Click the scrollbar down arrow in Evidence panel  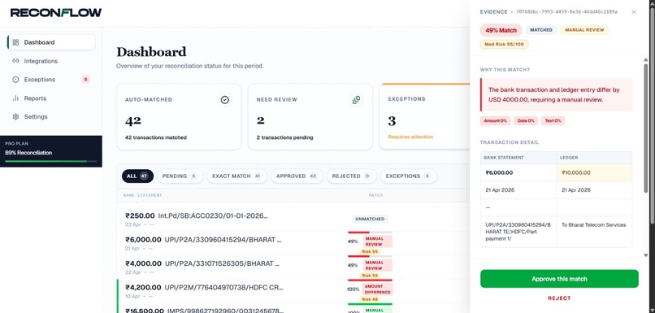click(x=646, y=255)
